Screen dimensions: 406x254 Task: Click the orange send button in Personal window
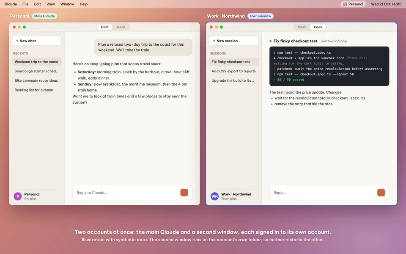(184, 193)
